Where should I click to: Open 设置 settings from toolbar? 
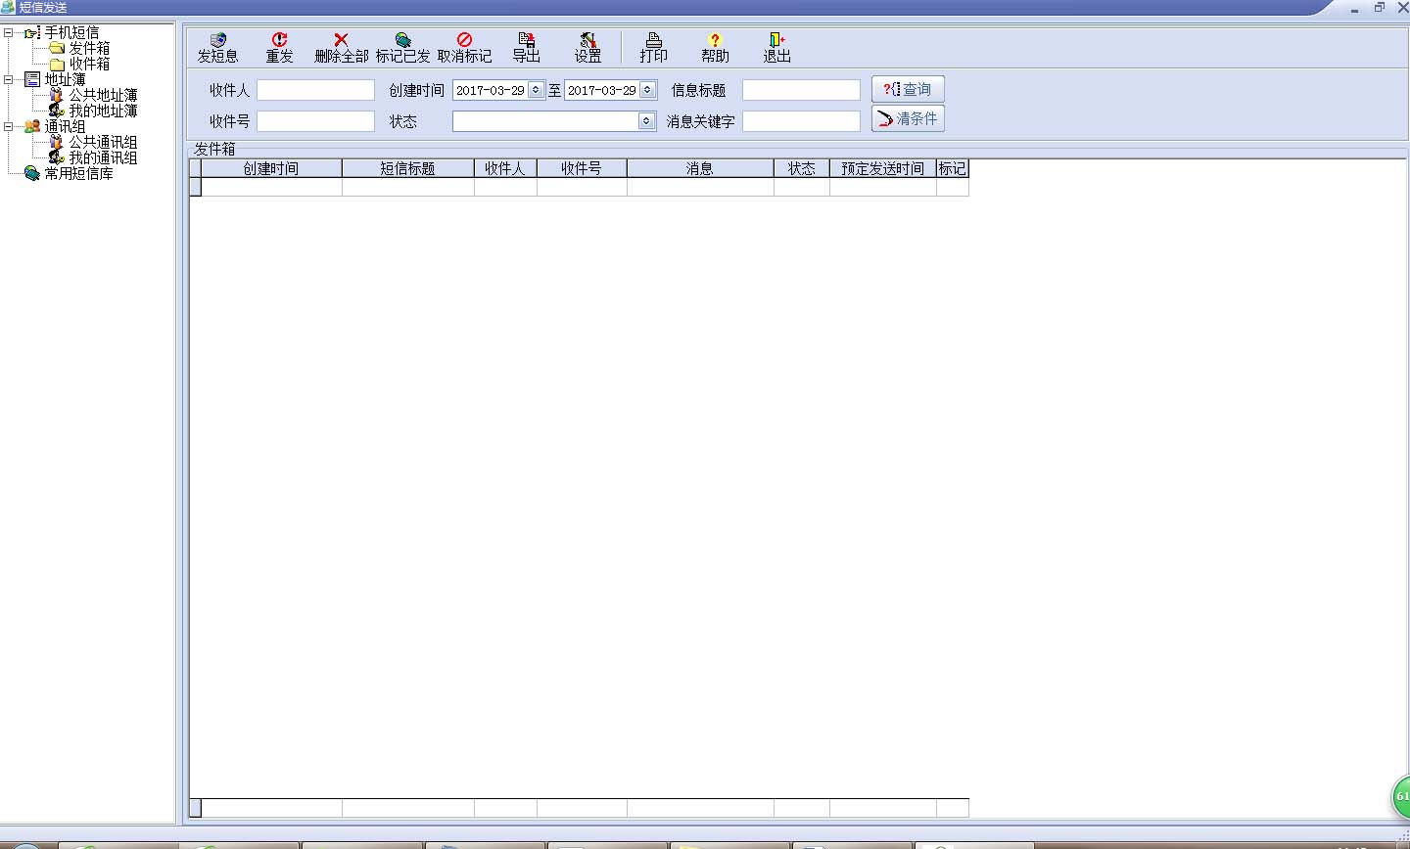(x=587, y=47)
